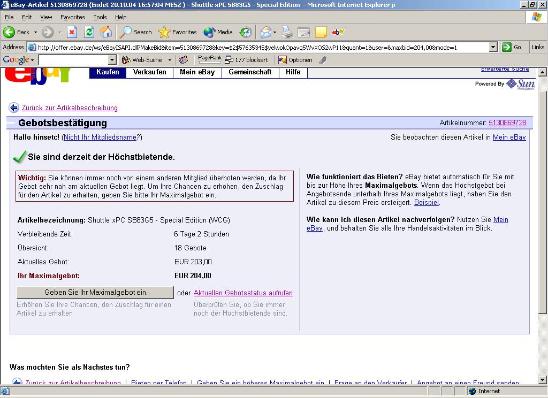Click Mein eBay link after 'Sie beobachten diesen Artikel'
The height and width of the screenshot is (398, 548).
click(x=509, y=137)
